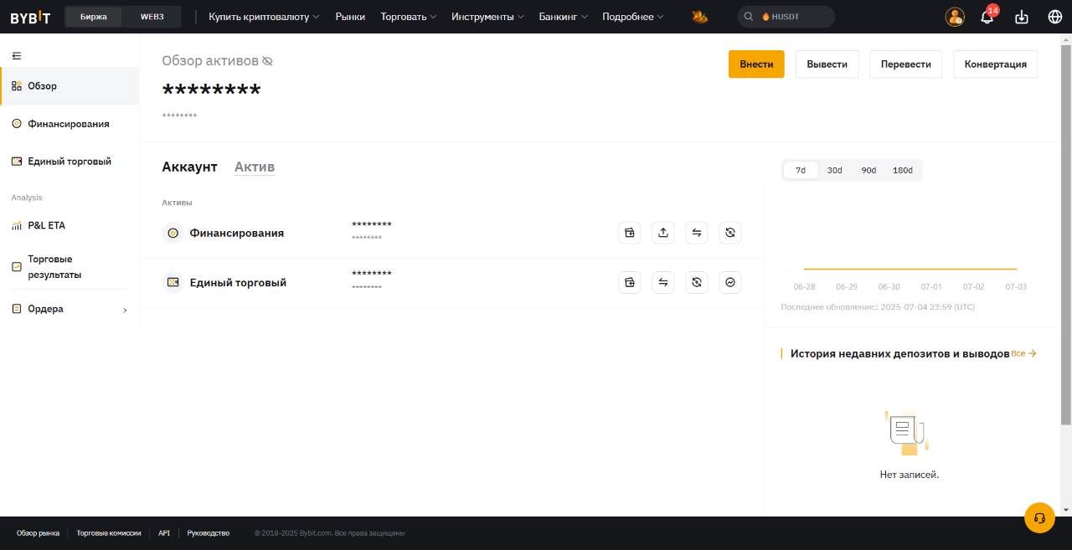Switch to WEB3 mode toggle
Screen dimensions: 1072x550
click(x=152, y=17)
